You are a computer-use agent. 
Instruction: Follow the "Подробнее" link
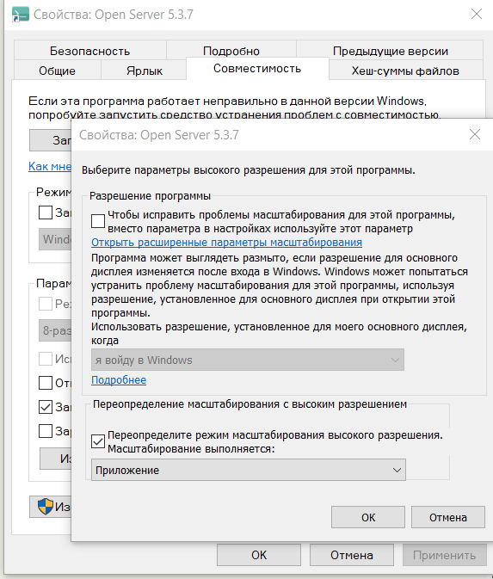[119, 380]
